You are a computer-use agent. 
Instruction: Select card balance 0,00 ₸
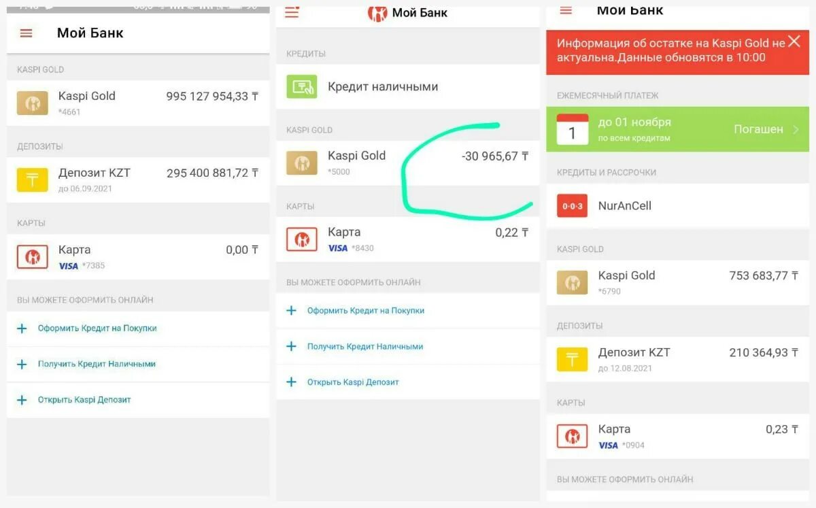pyautogui.click(x=242, y=250)
